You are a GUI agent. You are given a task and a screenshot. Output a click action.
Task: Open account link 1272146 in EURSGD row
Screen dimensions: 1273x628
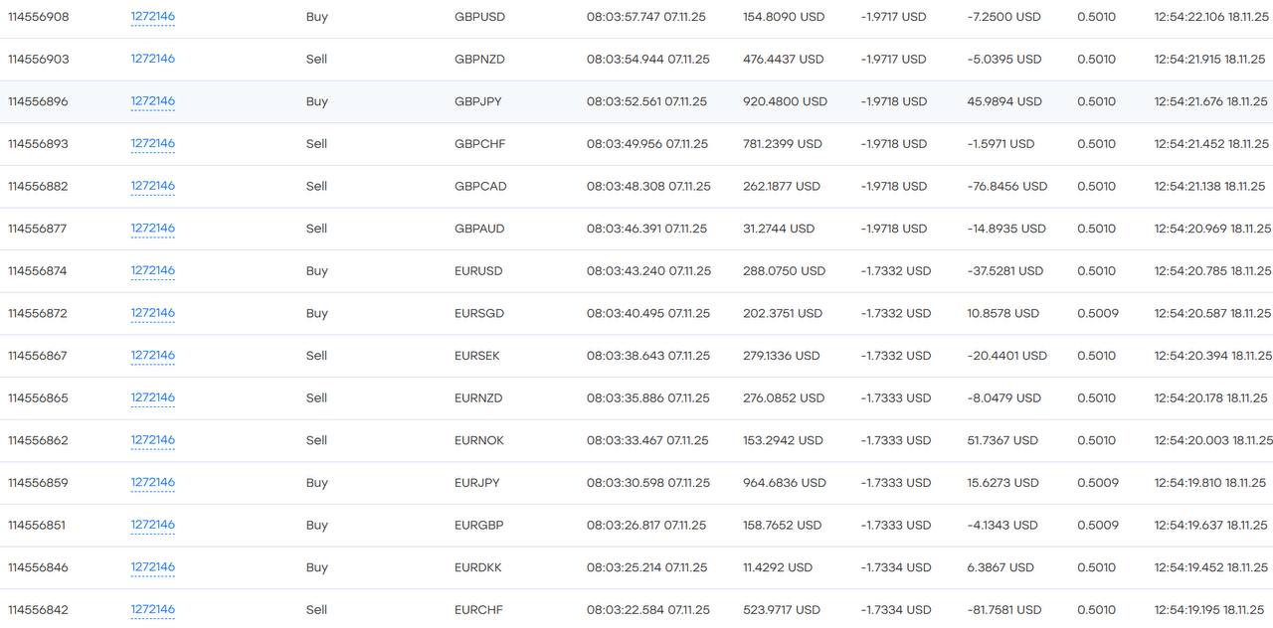pyautogui.click(x=152, y=313)
